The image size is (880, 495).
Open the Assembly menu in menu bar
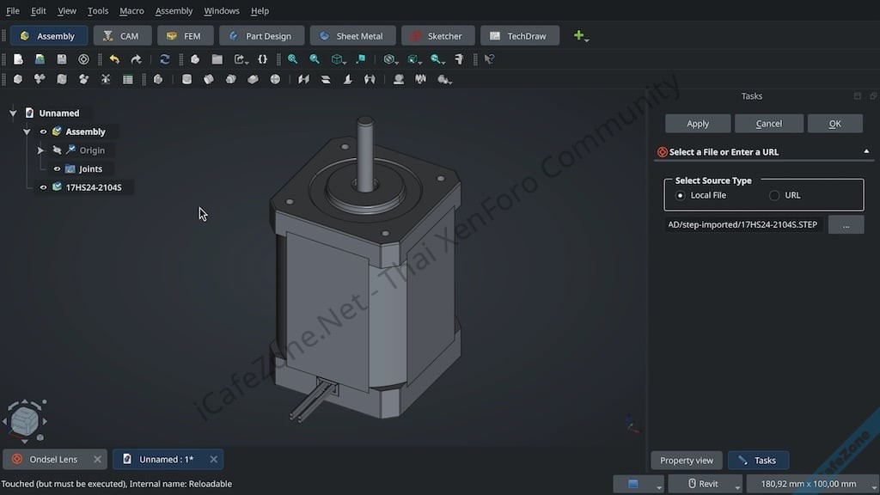click(174, 11)
